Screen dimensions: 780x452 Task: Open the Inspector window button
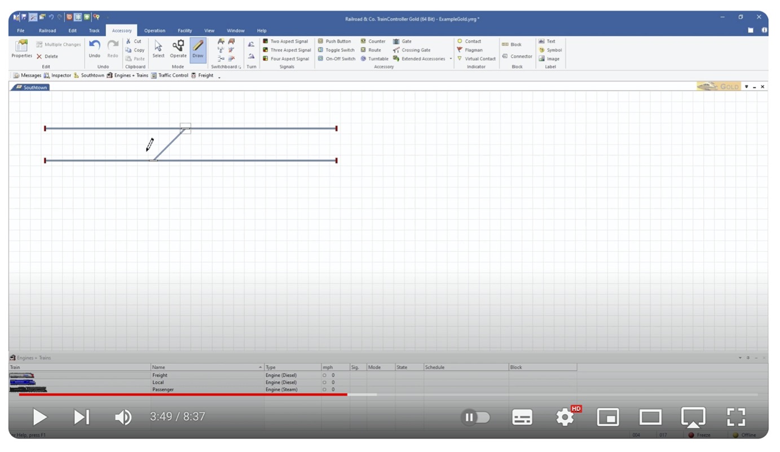point(58,76)
